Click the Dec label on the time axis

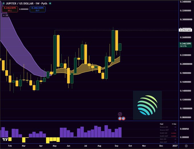(x=161, y=146)
